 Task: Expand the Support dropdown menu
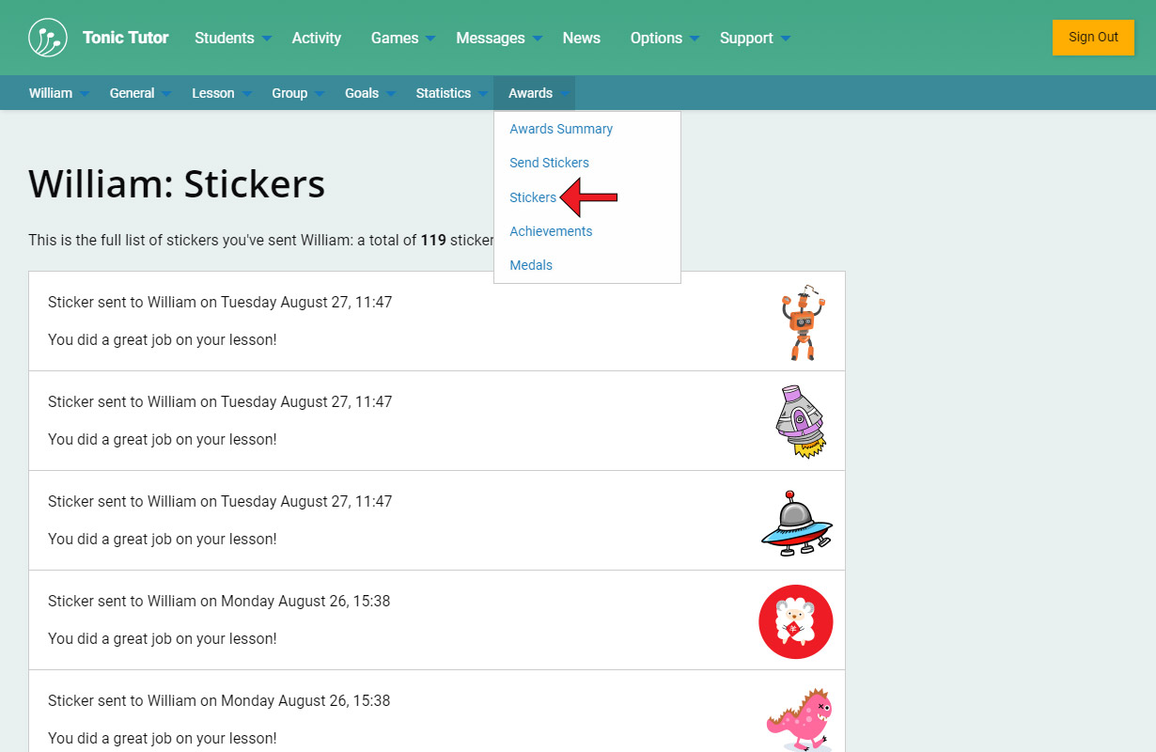[755, 38]
